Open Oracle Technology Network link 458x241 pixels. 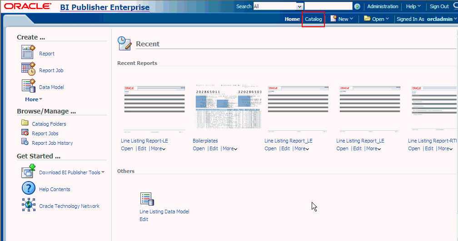tap(69, 206)
